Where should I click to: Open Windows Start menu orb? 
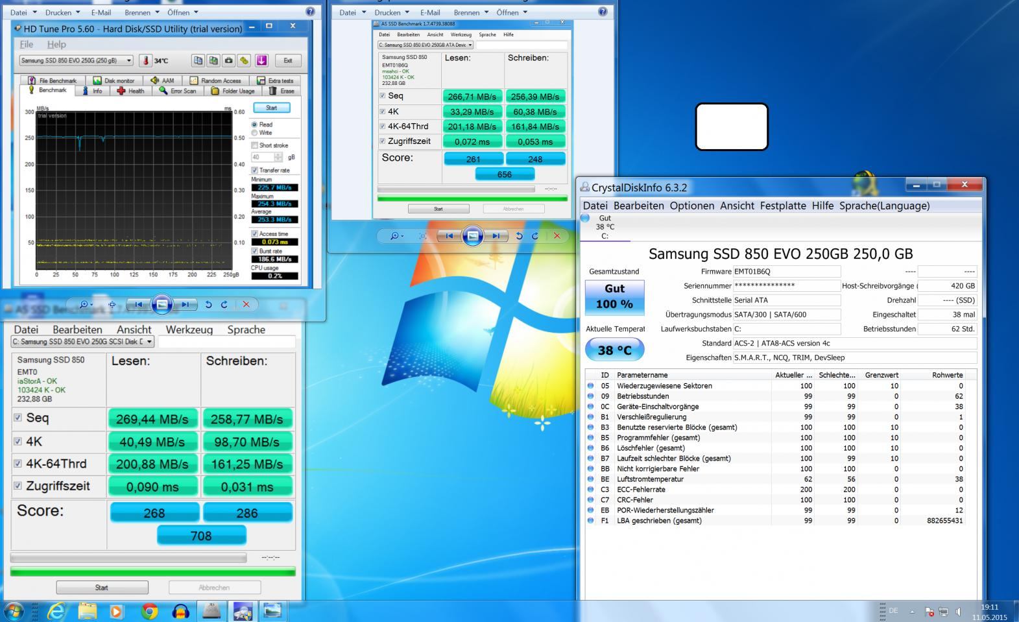coord(14,611)
